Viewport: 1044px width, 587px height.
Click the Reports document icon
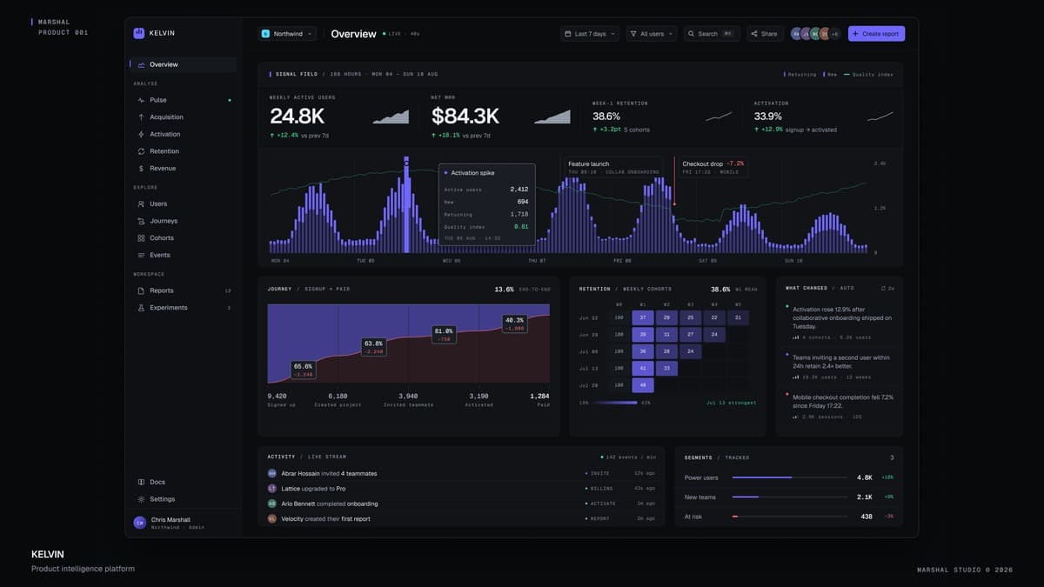pos(141,290)
